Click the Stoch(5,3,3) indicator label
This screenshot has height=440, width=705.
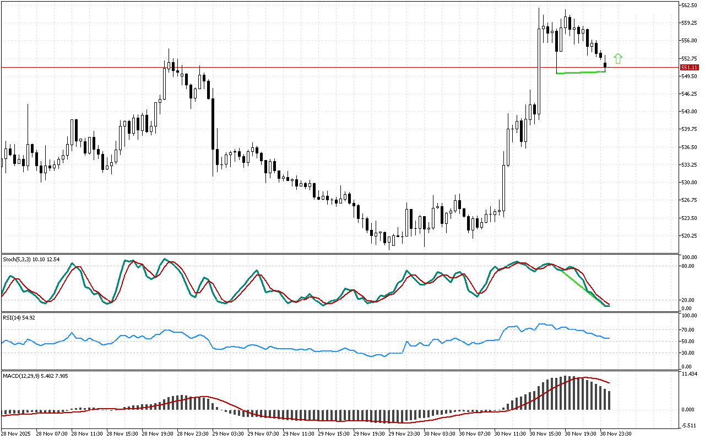[17, 259]
